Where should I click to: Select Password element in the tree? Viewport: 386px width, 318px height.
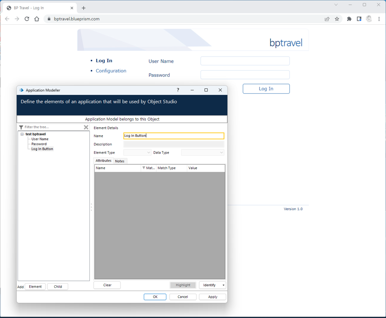(39, 144)
